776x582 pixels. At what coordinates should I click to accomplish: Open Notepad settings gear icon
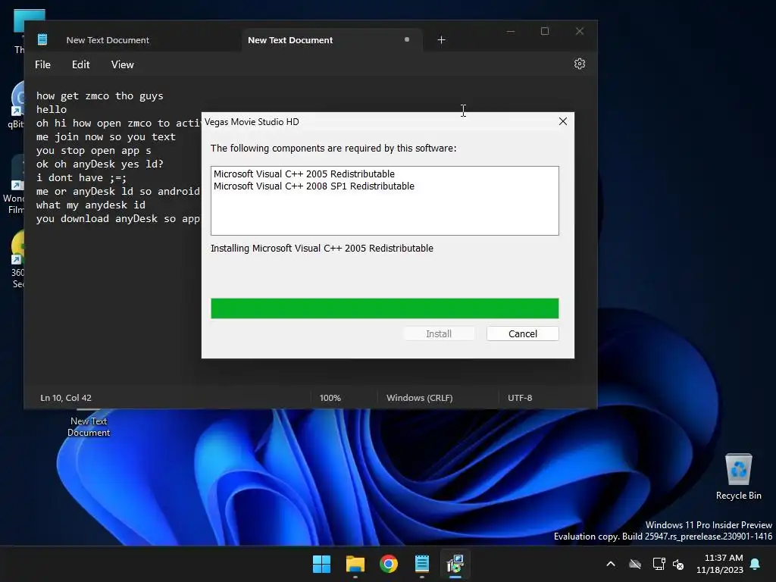point(580,64)
